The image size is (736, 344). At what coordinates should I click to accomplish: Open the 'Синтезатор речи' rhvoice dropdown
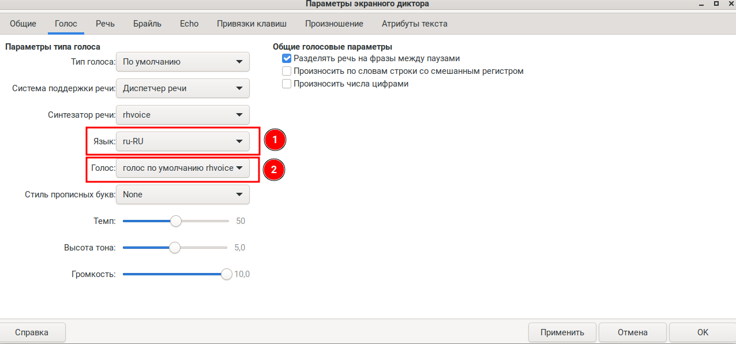[x=182, y=115]
